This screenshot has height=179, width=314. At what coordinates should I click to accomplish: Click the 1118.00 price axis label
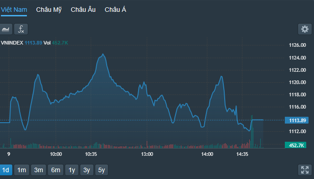tap(298, 95)
